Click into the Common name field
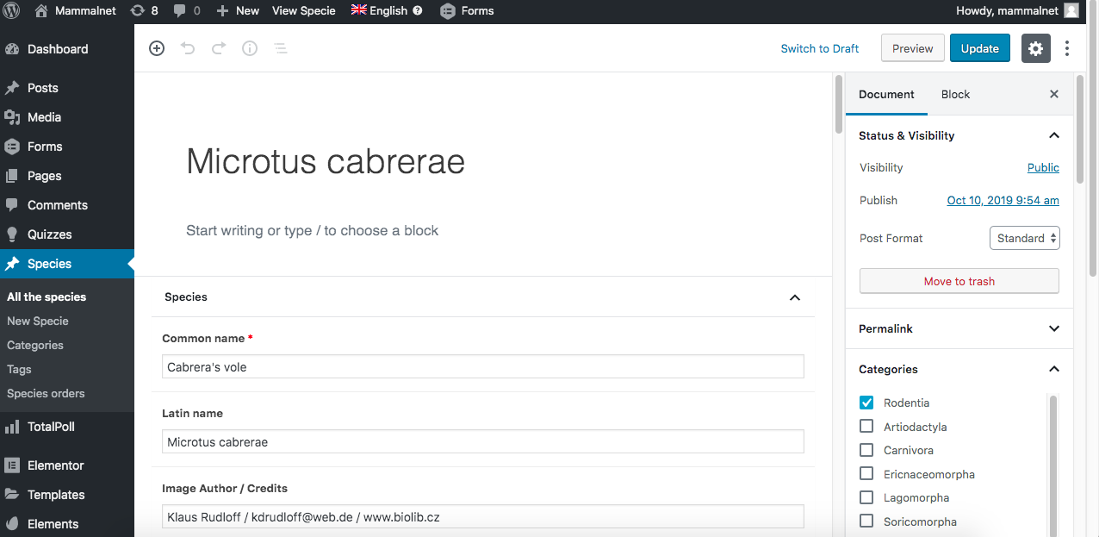The image size is (1099, 537). pyautogui.click(x=482, y=366)
